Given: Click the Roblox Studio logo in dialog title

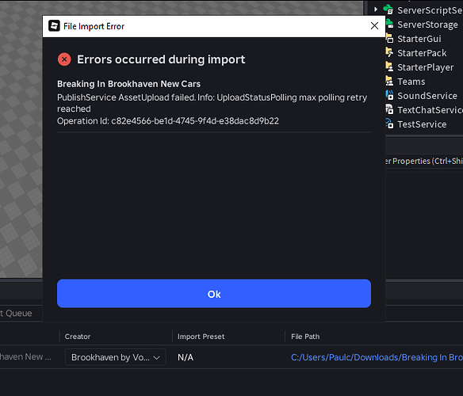Looking at the screenshot, I should pyautogui.click(x=54, y=26).
